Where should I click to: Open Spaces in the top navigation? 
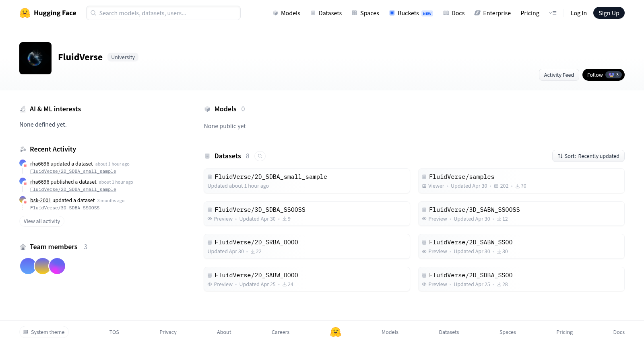pos(365,13)
